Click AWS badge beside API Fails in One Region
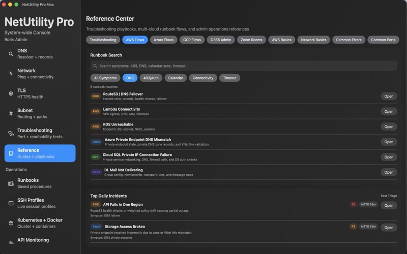 96,205
